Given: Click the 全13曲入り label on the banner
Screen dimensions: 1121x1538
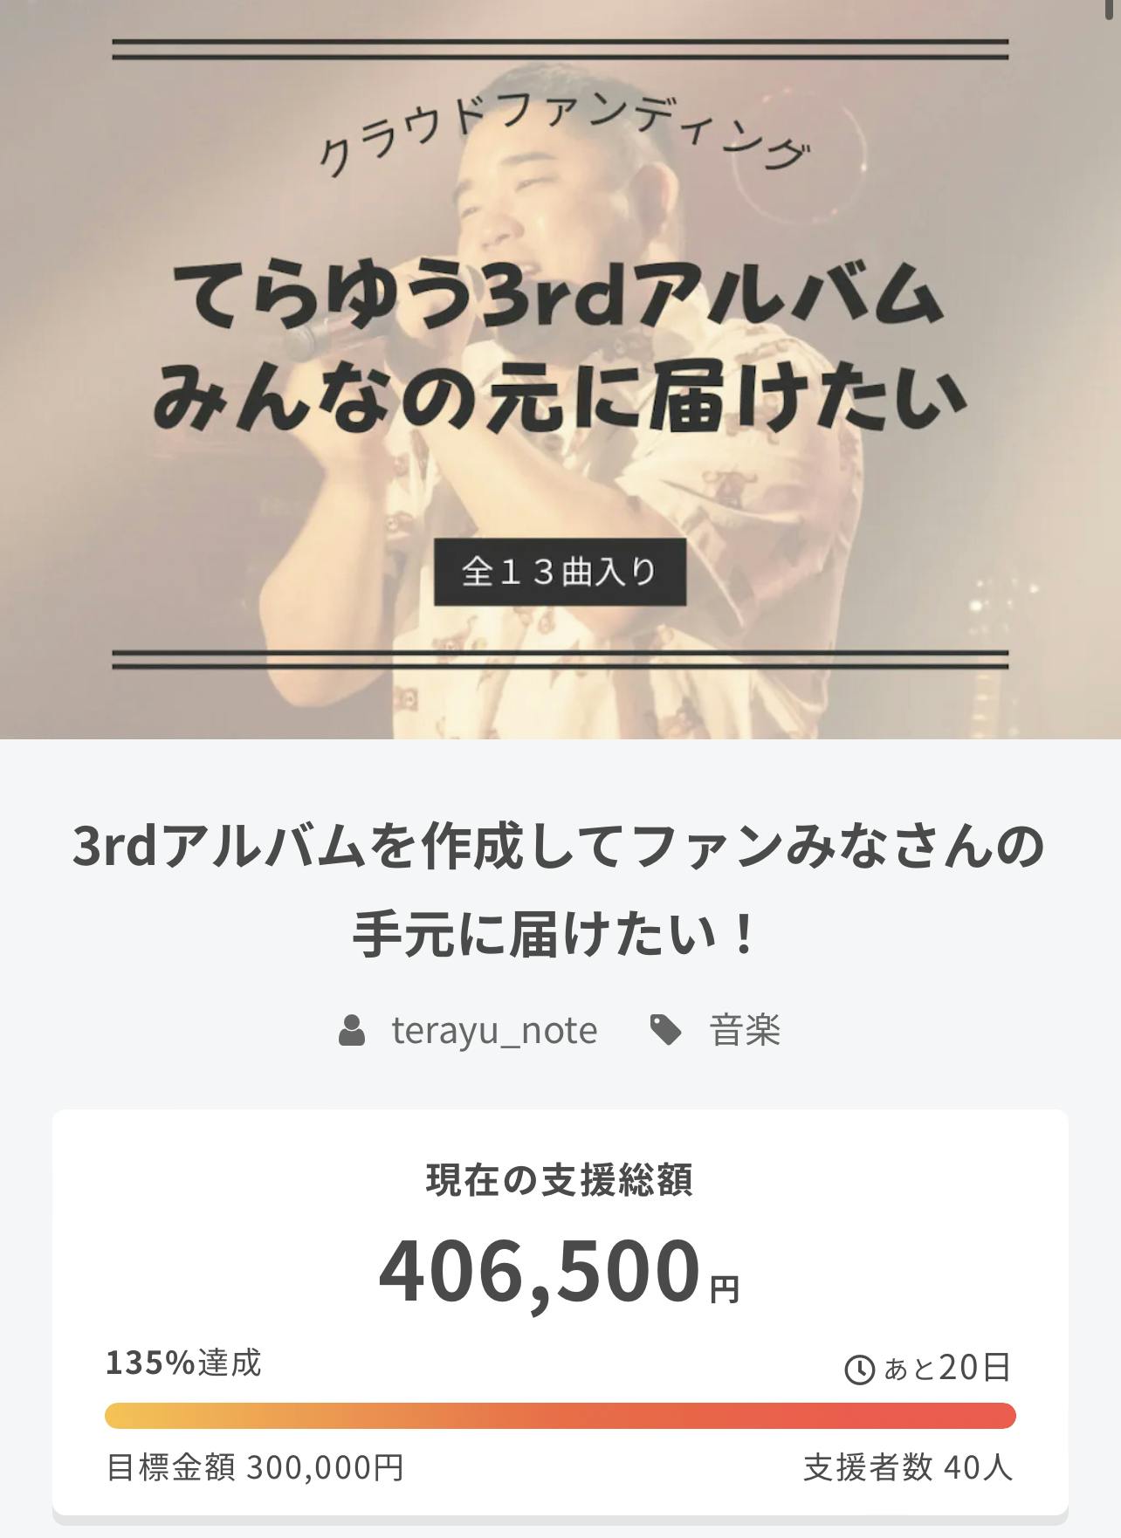Looking at the screenshot, I should [560, 573].
